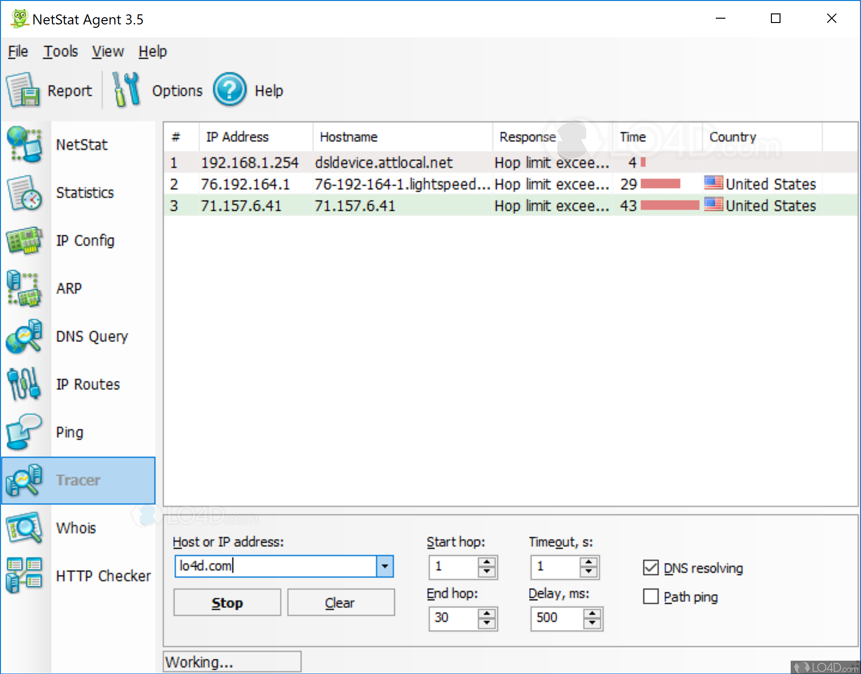Clear the traceroute results
Screen dimensions: 861x674
(340, 602)
